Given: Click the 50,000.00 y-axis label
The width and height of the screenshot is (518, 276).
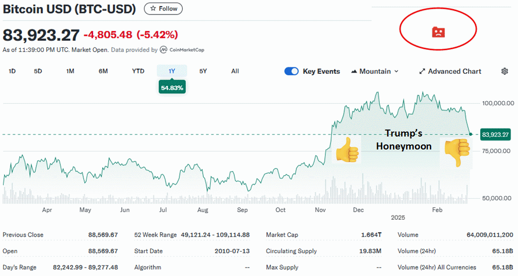Looking at the screenshot, I should 496,198.
